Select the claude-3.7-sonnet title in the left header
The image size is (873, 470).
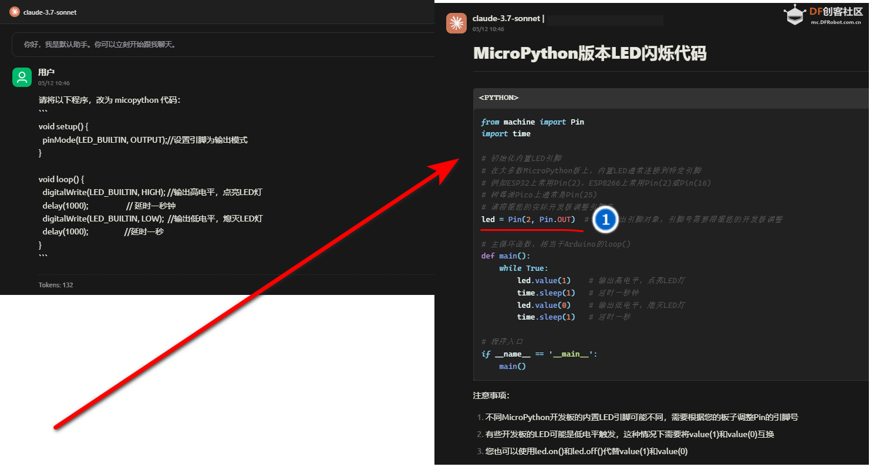click(50, 12)
